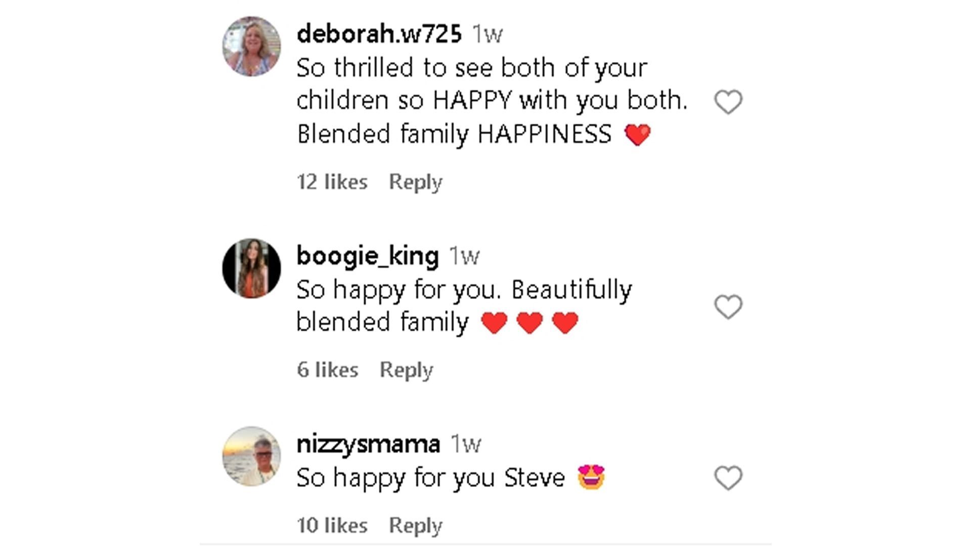View the 12 likes on deborah.w725's comment
This screenshot has width=971, height=546.
point(332,182)
